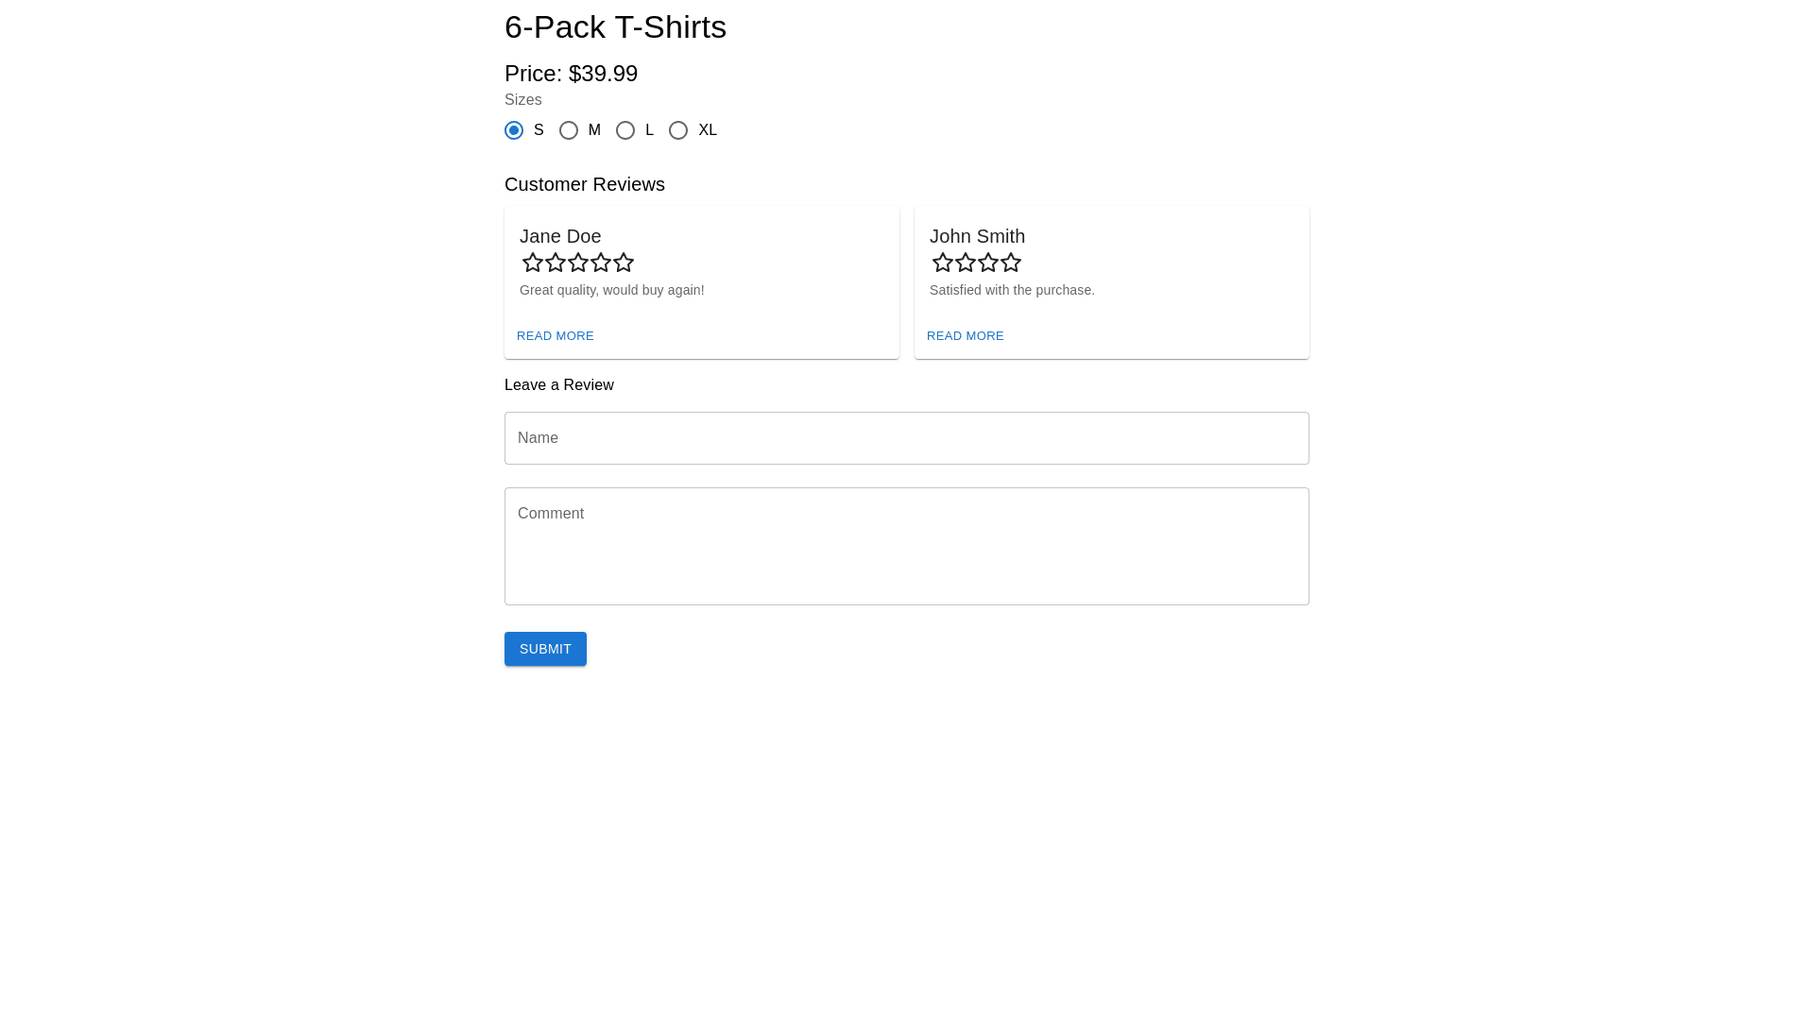Click the second star in Jane Doe's rating
The width and height of the screenshot is (1814, 1020).
click(x=556, y=263)
